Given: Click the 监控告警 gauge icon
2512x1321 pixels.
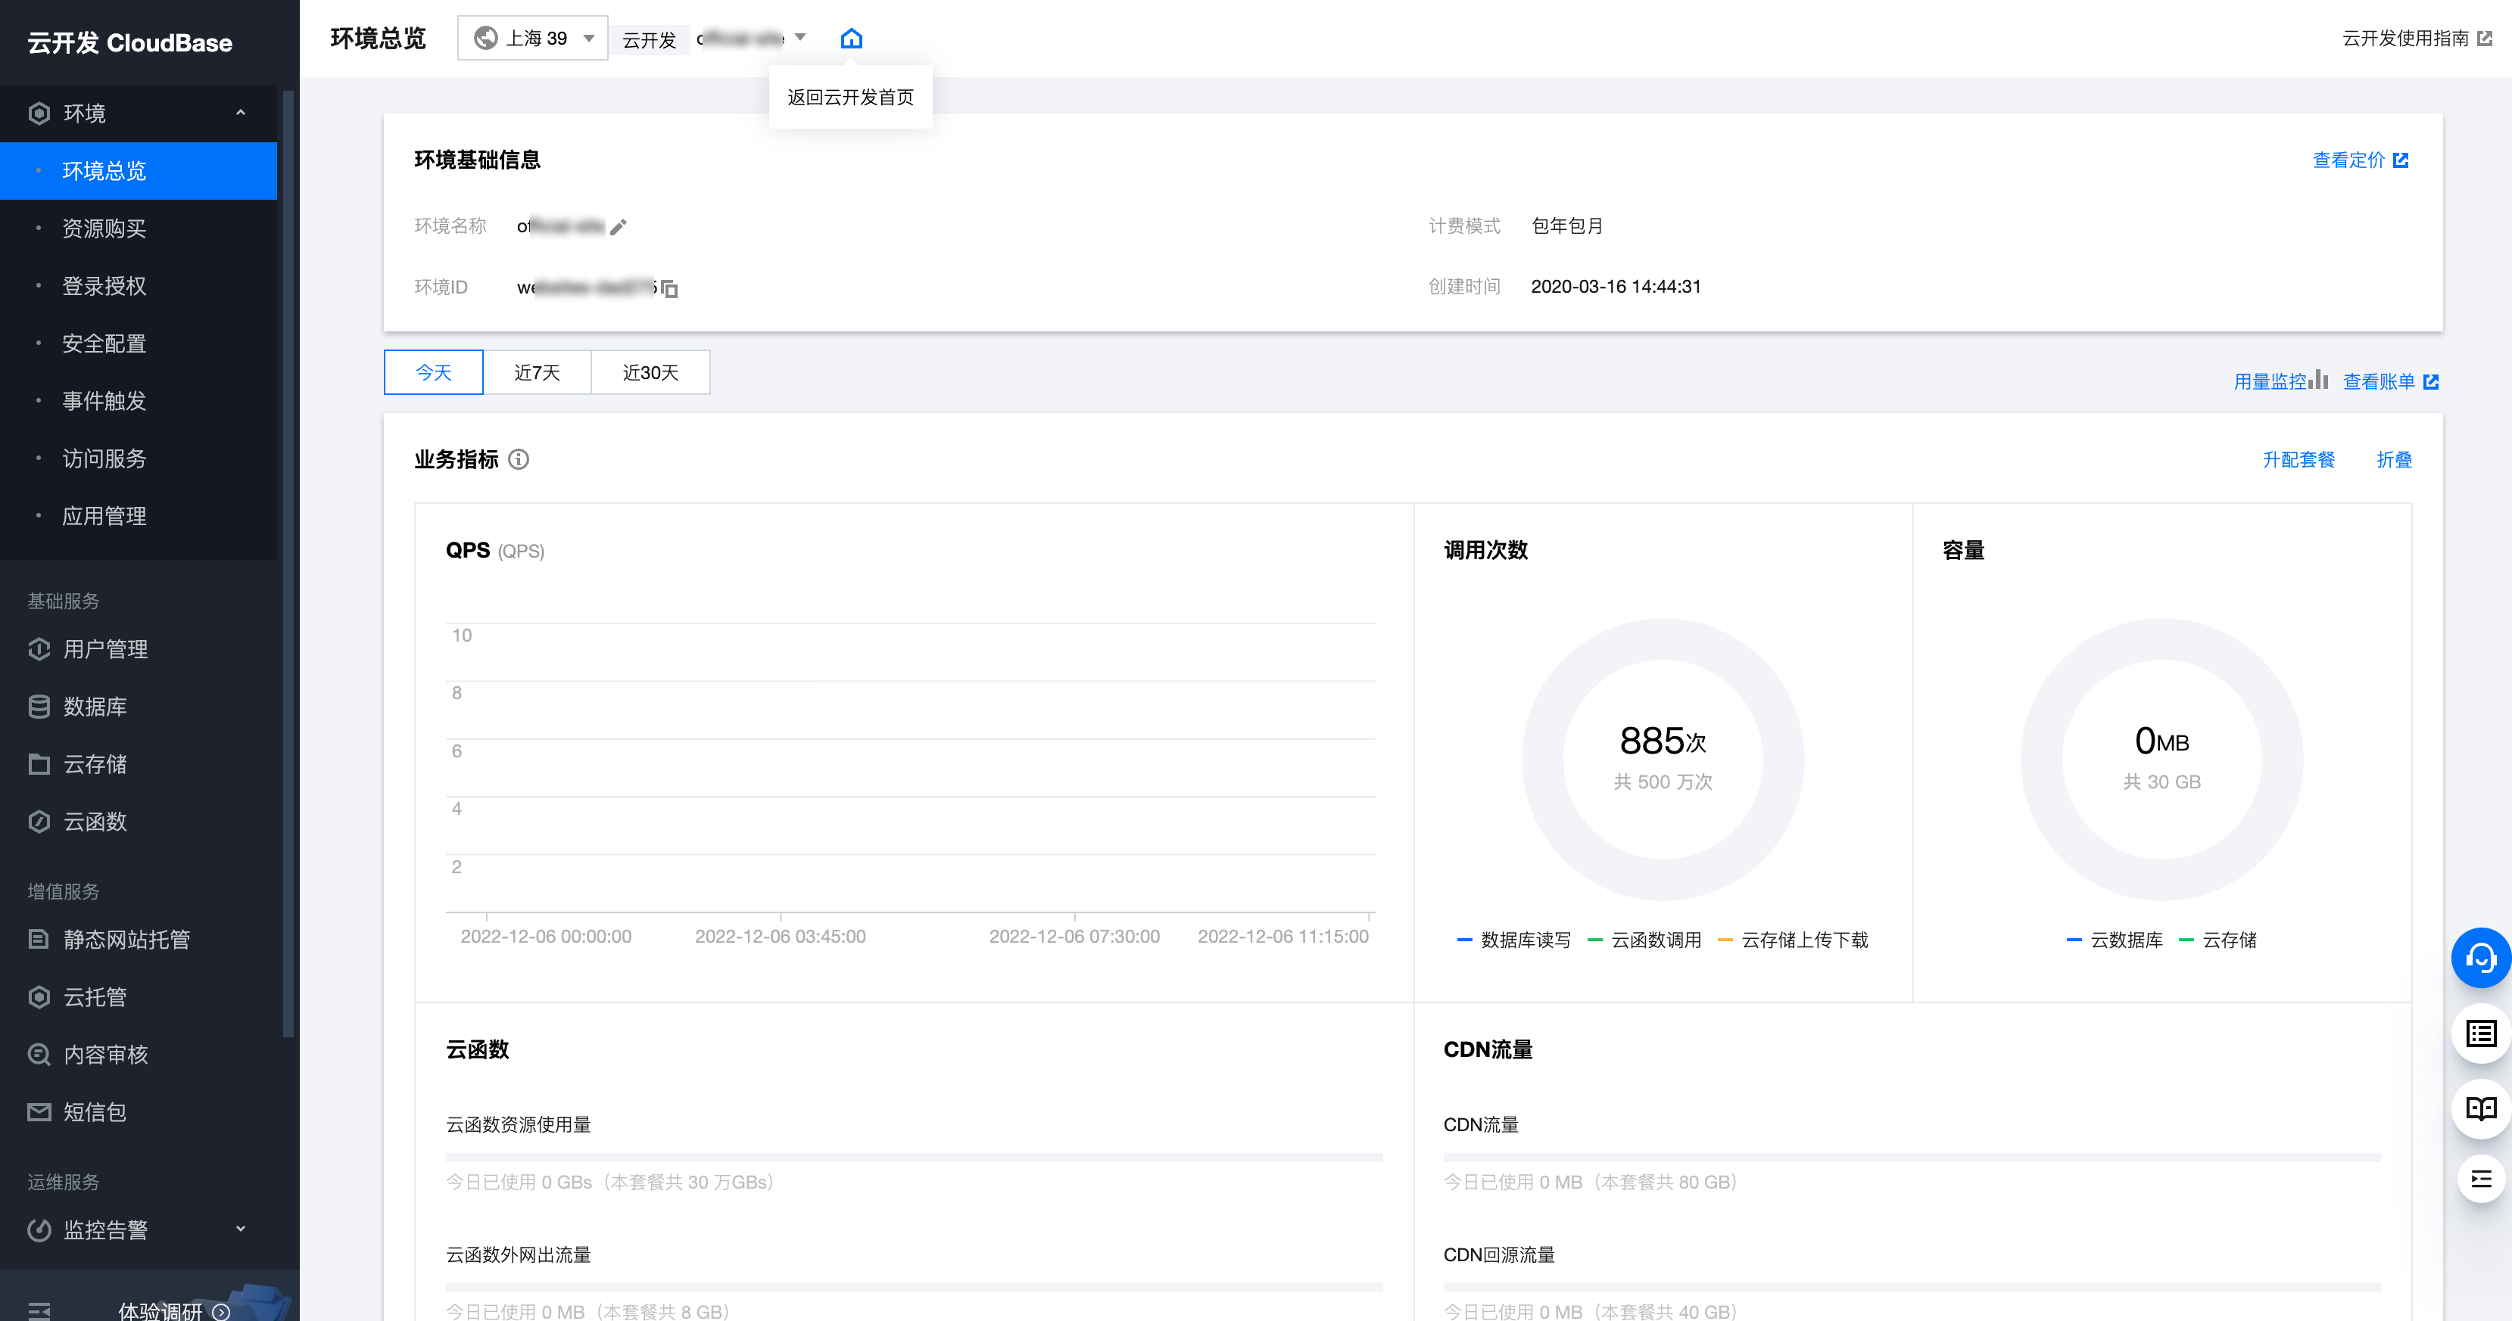Looking at the screenshot, I should click(39, 1229).
